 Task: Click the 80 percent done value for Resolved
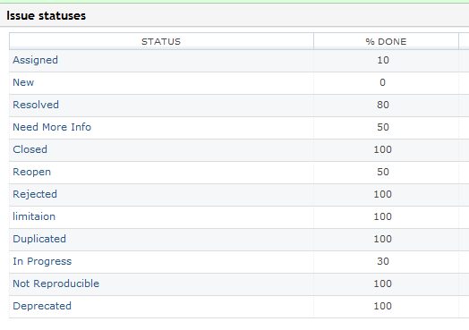[383, 105]
